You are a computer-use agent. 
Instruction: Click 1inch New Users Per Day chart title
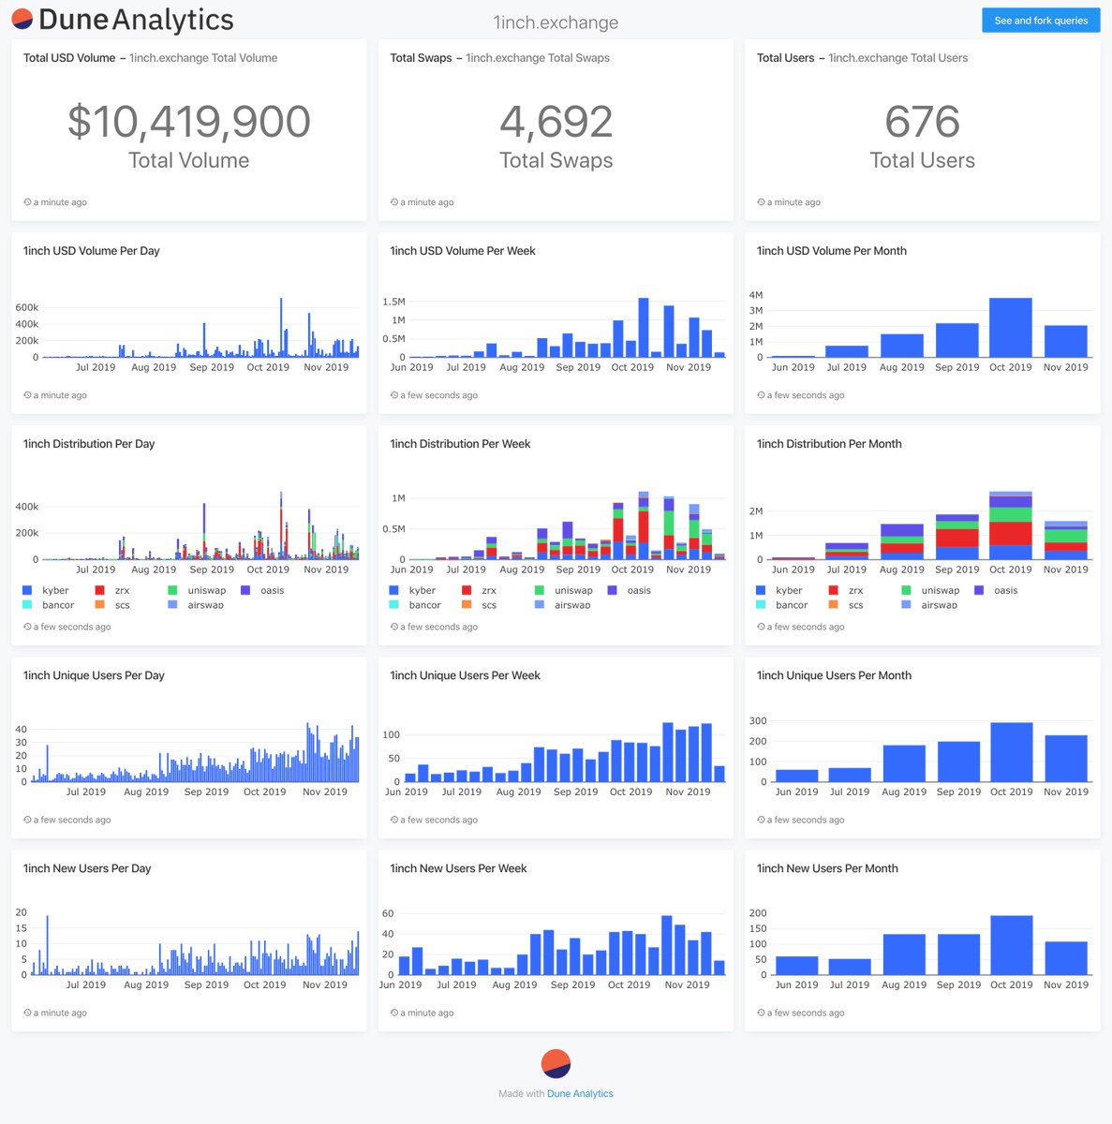[x=87, y=868]
